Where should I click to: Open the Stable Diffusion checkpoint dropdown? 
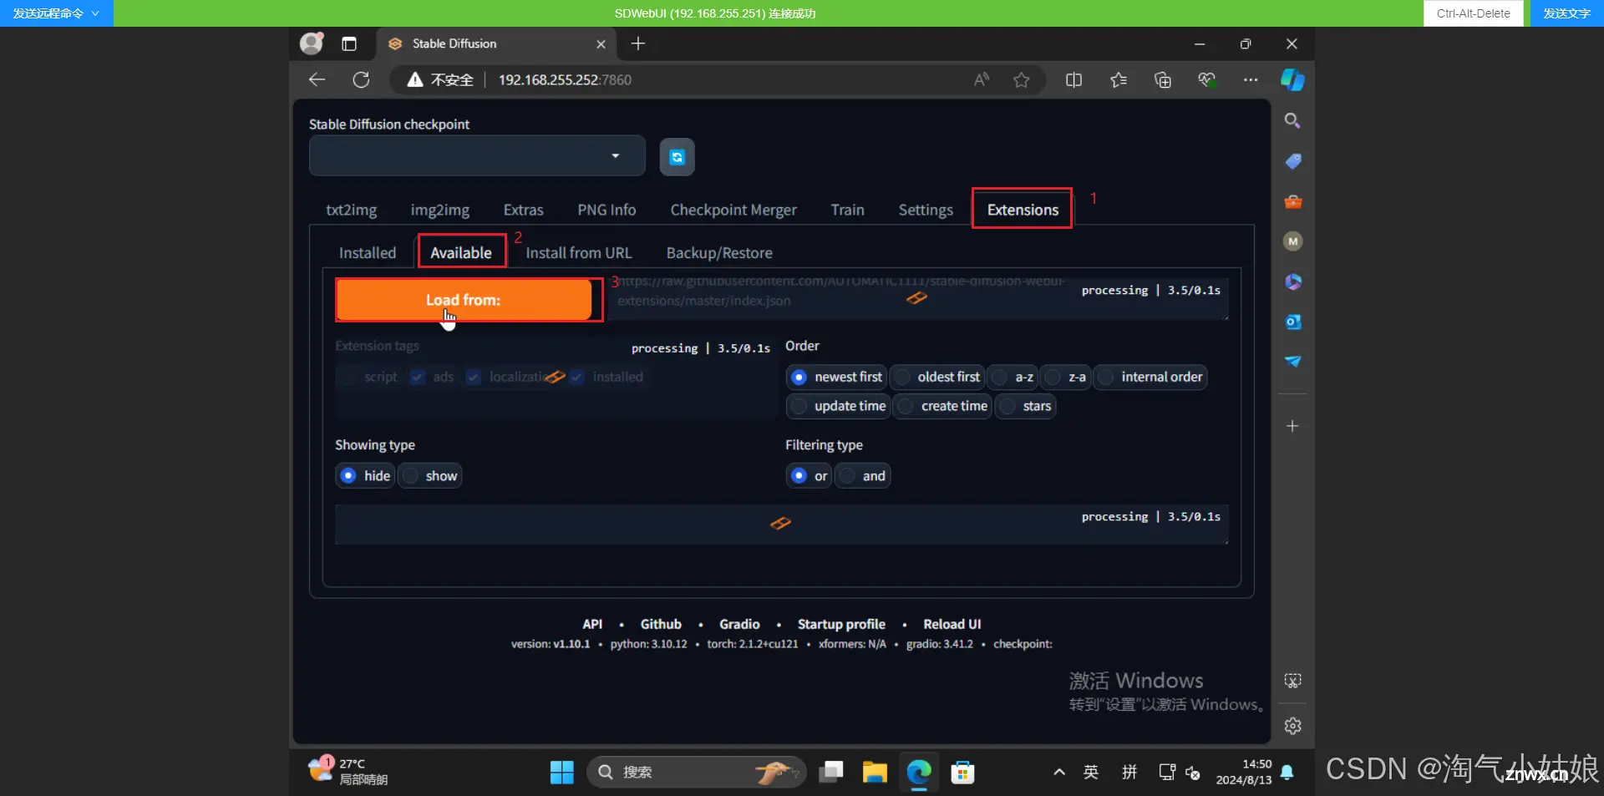pos(477,156)
